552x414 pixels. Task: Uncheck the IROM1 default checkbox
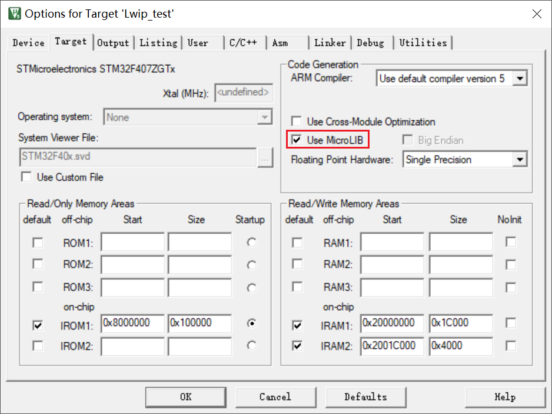coord(38,325)
